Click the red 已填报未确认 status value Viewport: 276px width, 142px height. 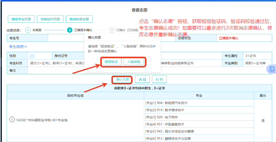[x=229, y=38]
